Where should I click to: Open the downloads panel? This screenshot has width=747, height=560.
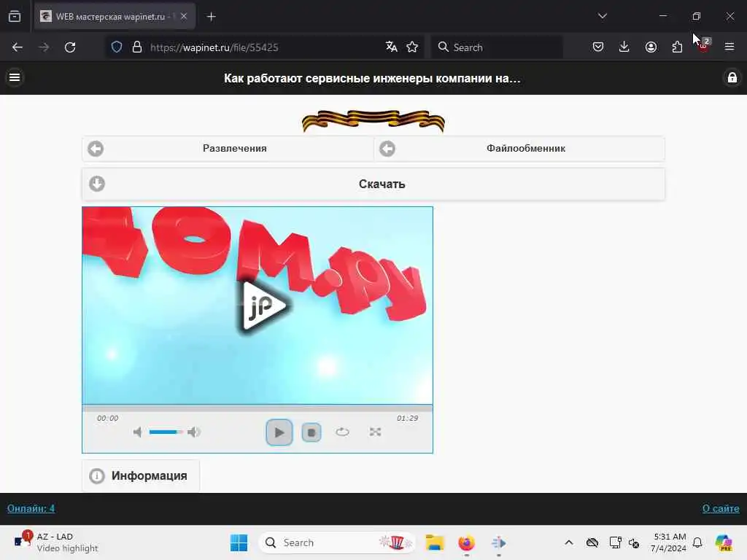(624, 47)
